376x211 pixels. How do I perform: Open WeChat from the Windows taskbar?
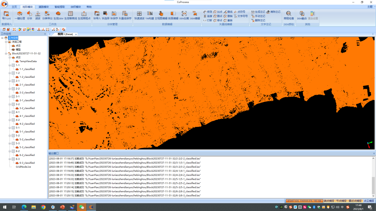(81, 207)
